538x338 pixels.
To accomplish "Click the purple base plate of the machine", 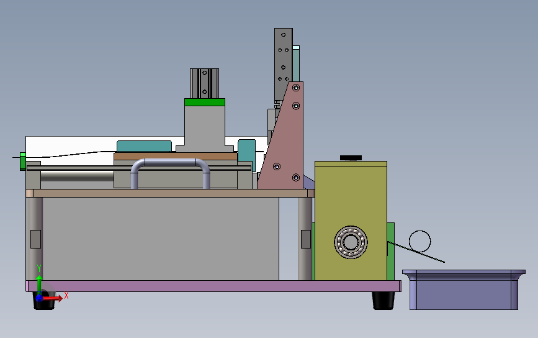I will pos(213,286).
